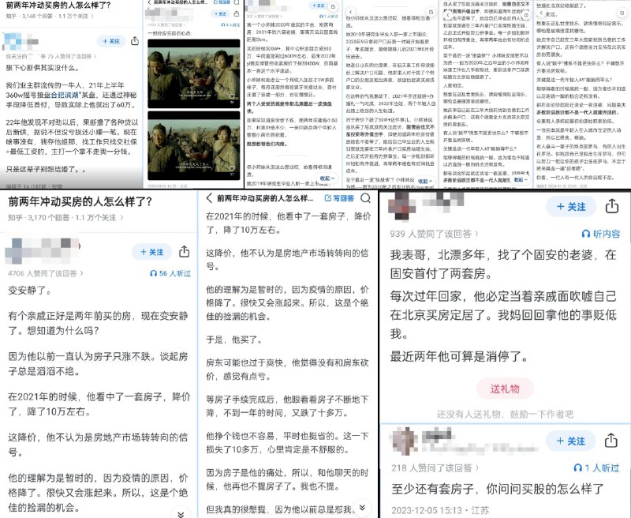631x518 pixels.
Task: Open the 4706 人赞同了该回答 list
Action: coord(46,273)
